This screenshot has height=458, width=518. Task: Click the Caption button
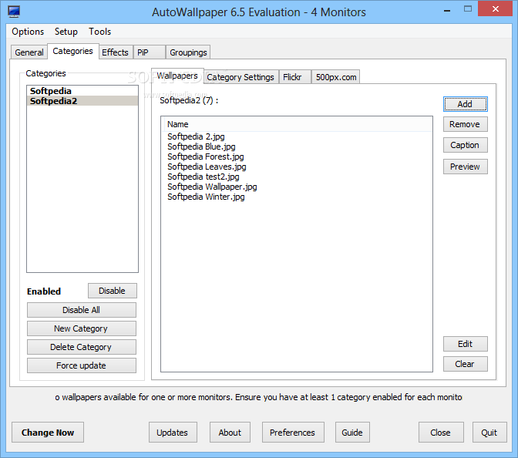pyautogui.click(x=465, y=145)
